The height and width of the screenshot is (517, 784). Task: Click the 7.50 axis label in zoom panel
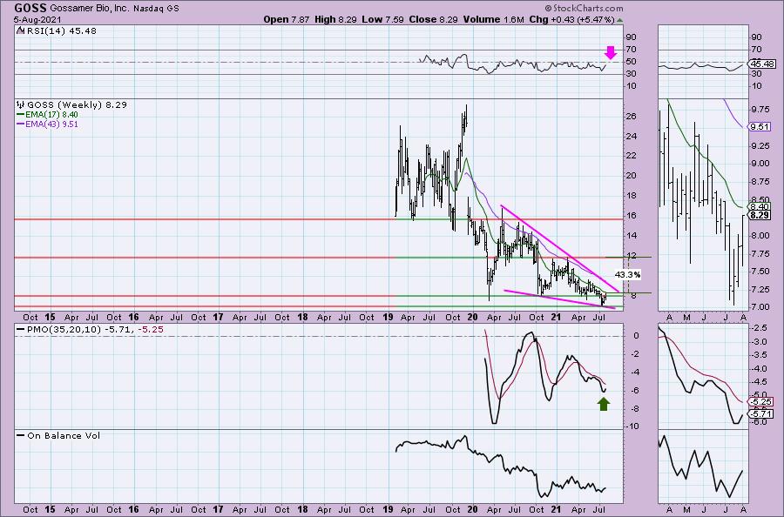[x=760, y=272]
